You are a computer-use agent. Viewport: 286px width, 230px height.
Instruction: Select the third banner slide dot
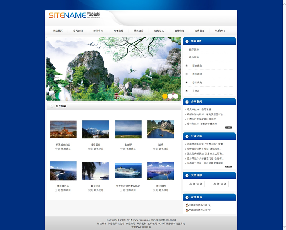pos(176,96)
